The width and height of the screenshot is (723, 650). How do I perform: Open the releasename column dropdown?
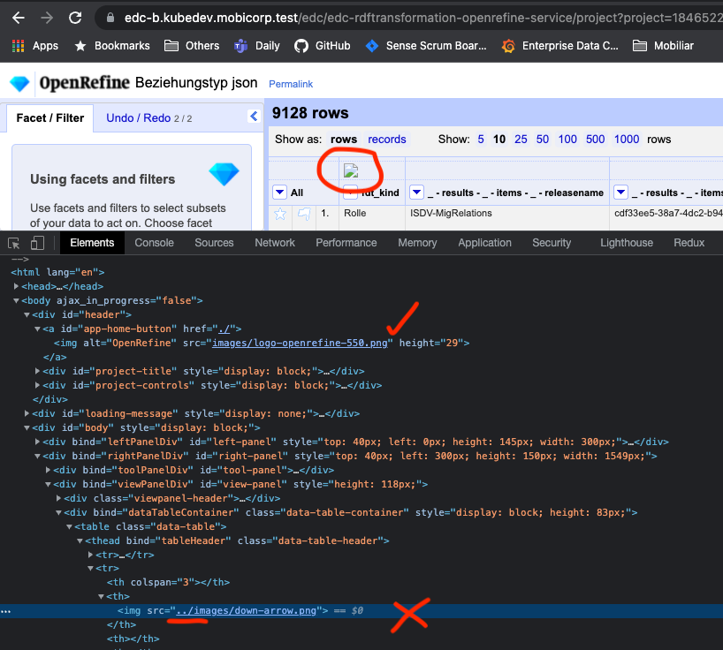tap(416, 193)
